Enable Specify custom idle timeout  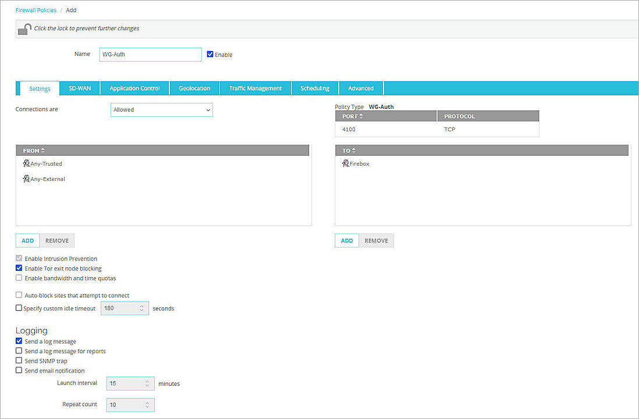(x=18, y=308)
